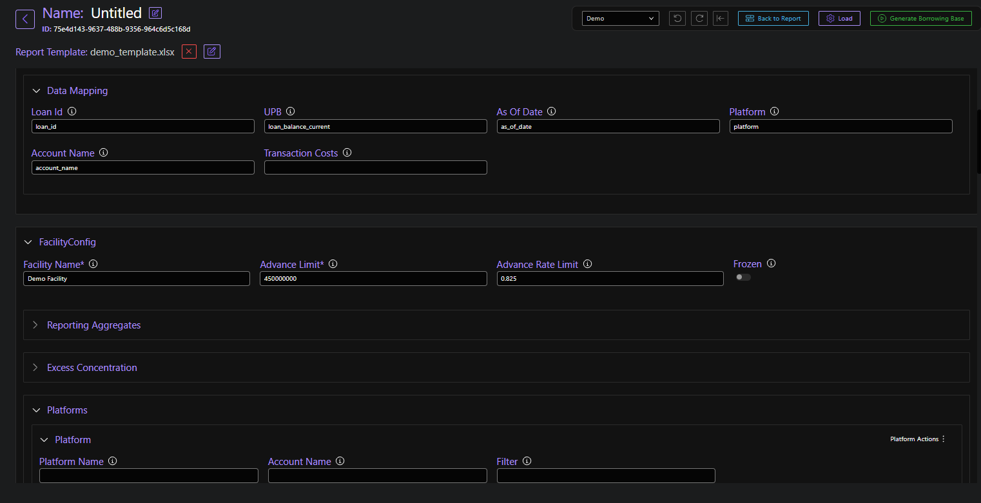Show info for Facility Name
The width and height of the screenshot is (981, 503).
point(93,264)
